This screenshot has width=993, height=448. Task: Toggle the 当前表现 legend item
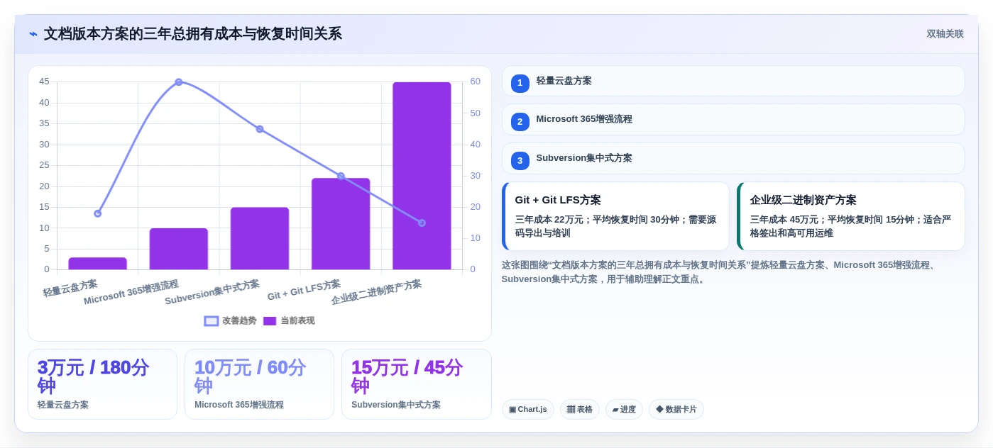pyautogui.click(x=289, y=320)
